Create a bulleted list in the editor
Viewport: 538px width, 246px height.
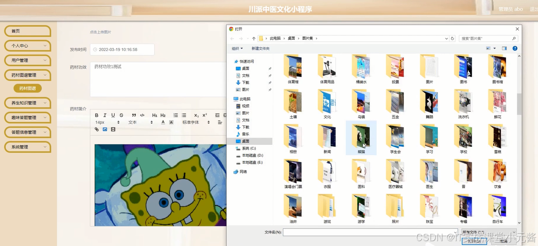184,115
